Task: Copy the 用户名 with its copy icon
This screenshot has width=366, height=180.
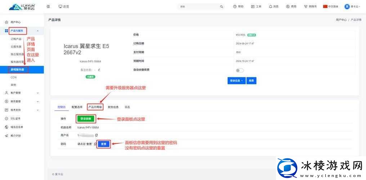Action: (97, 135)
